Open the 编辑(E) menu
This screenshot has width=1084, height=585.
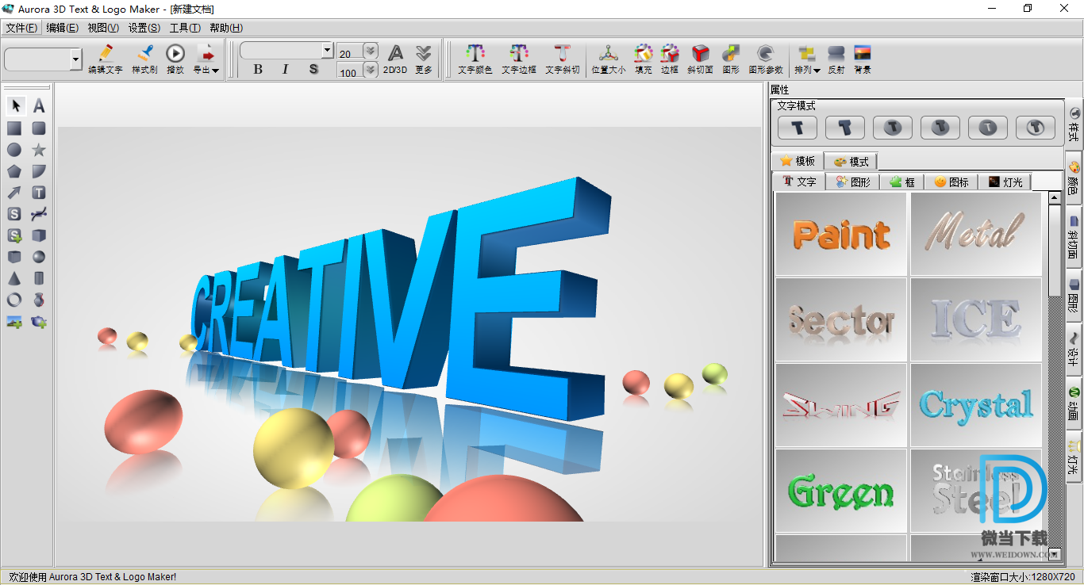click(62, 28)
